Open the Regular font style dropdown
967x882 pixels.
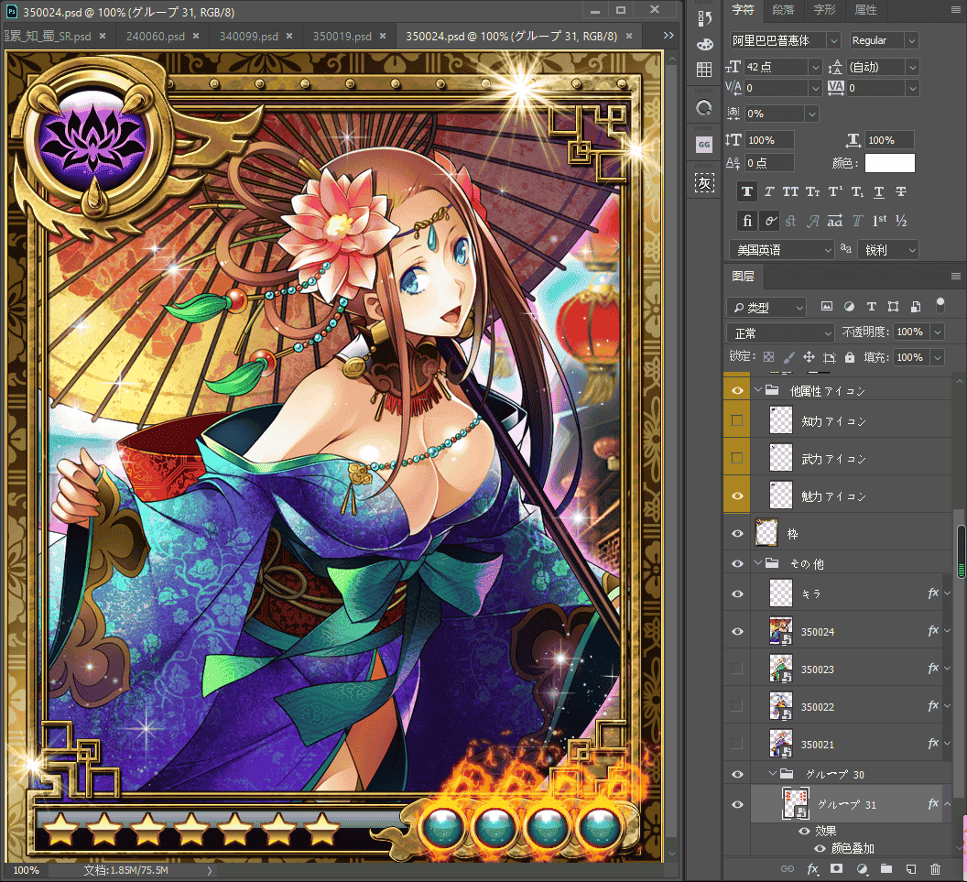coord(911,40)
